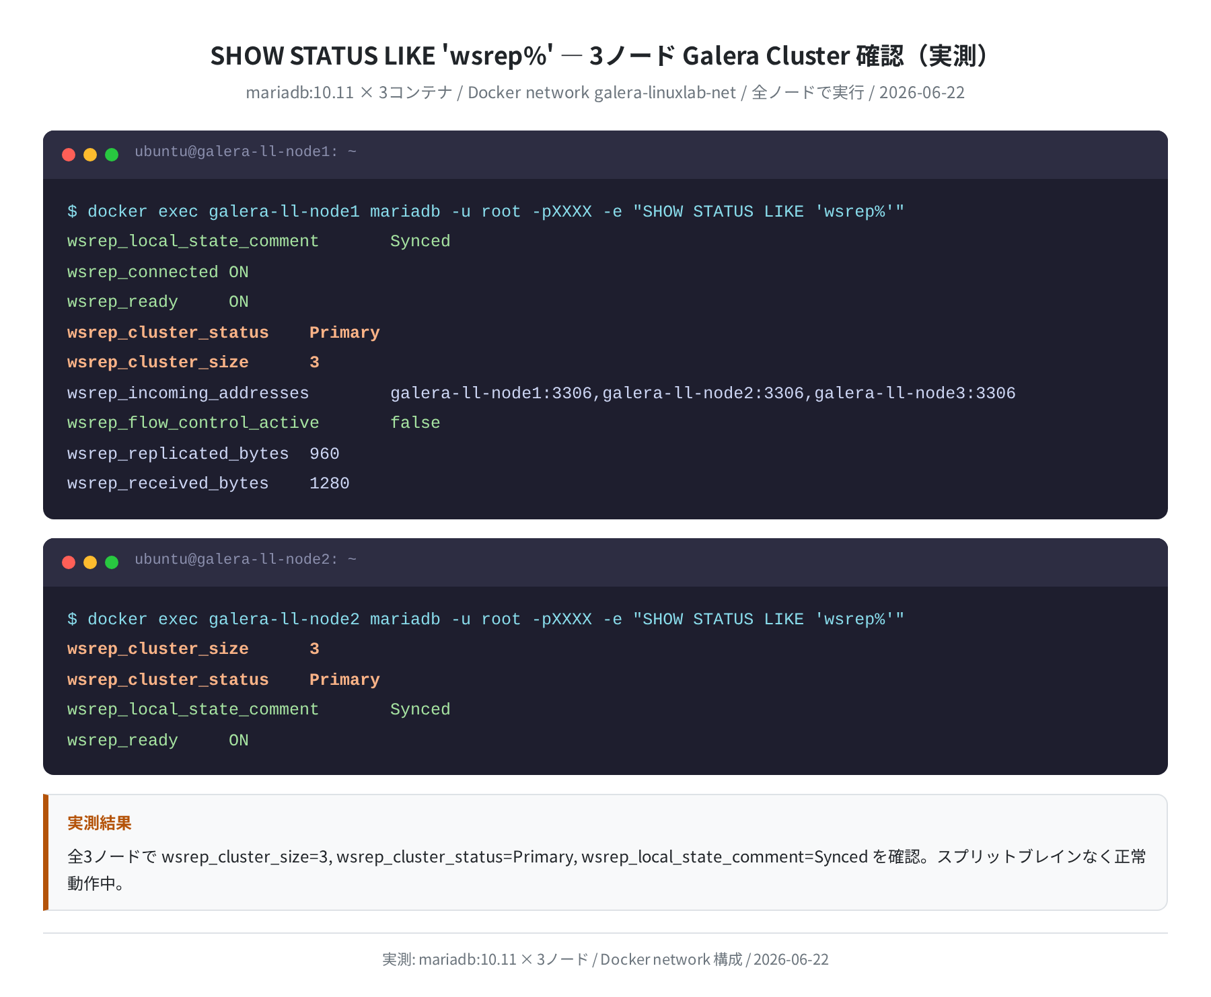The image size is (1211, 997).
Task: Click ON value beside wsrep_connected
Action: pos(239,272)
